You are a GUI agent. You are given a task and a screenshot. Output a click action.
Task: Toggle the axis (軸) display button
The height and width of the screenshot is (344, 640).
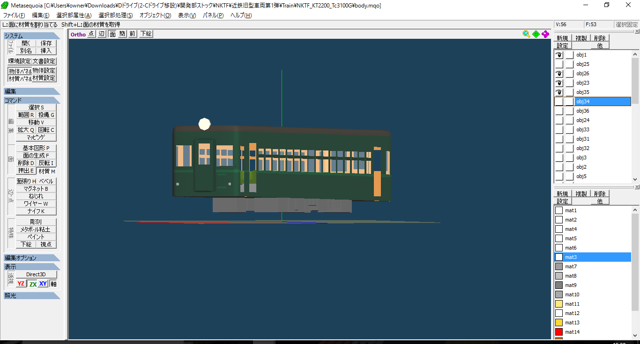coord(53,284)
